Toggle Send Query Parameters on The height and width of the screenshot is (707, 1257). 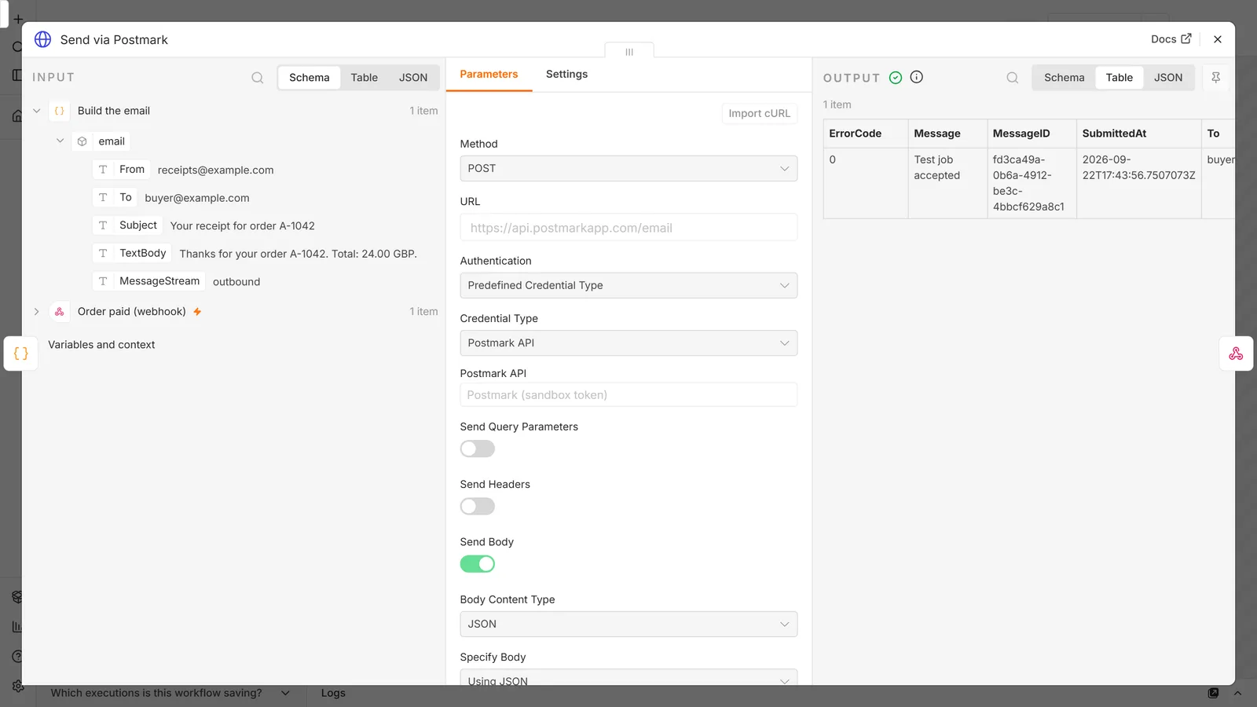pos(478,449)
